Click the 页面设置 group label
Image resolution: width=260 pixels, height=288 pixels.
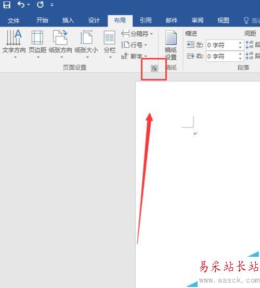coord(74,68)
